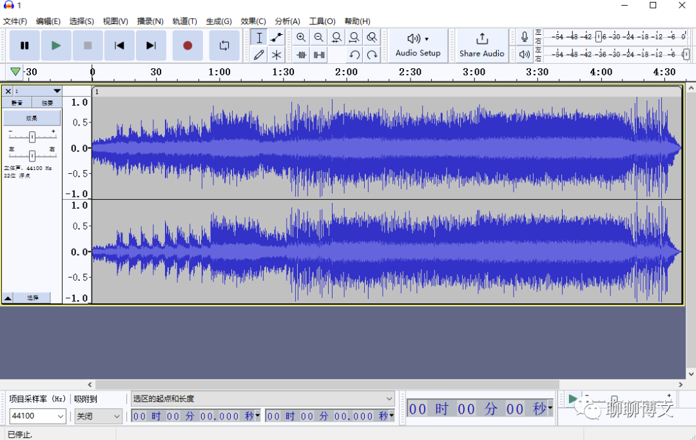This screenshot has width=696, height=440.
Task: Open 视图(V) View menu
Action: pyautogui.click(x=115, y=21)
